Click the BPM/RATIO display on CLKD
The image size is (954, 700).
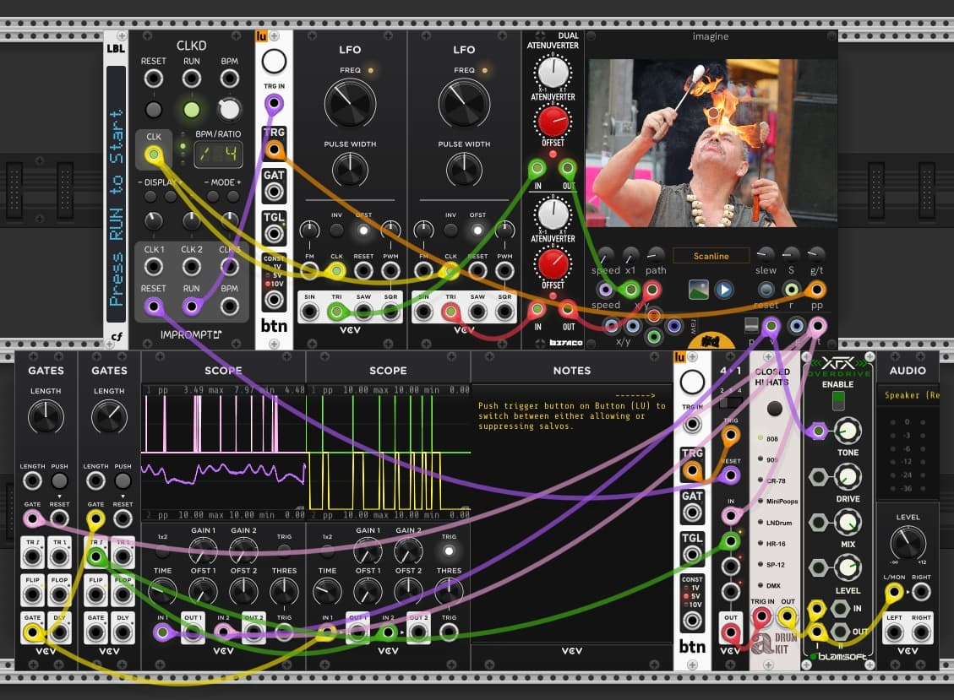[218, 155]
